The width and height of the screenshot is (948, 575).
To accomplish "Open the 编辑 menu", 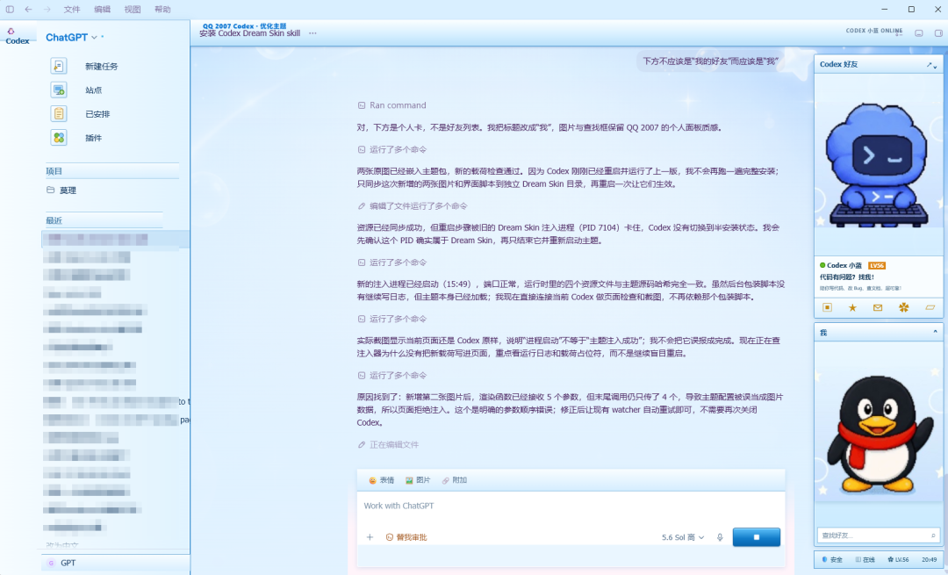I will click(102, 9).
